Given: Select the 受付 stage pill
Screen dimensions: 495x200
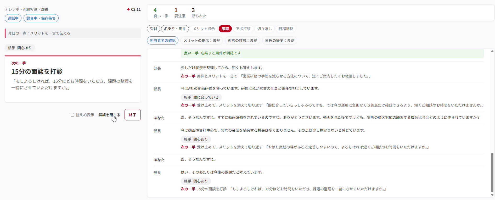Looking at the screenshot, I should [154, 29].
